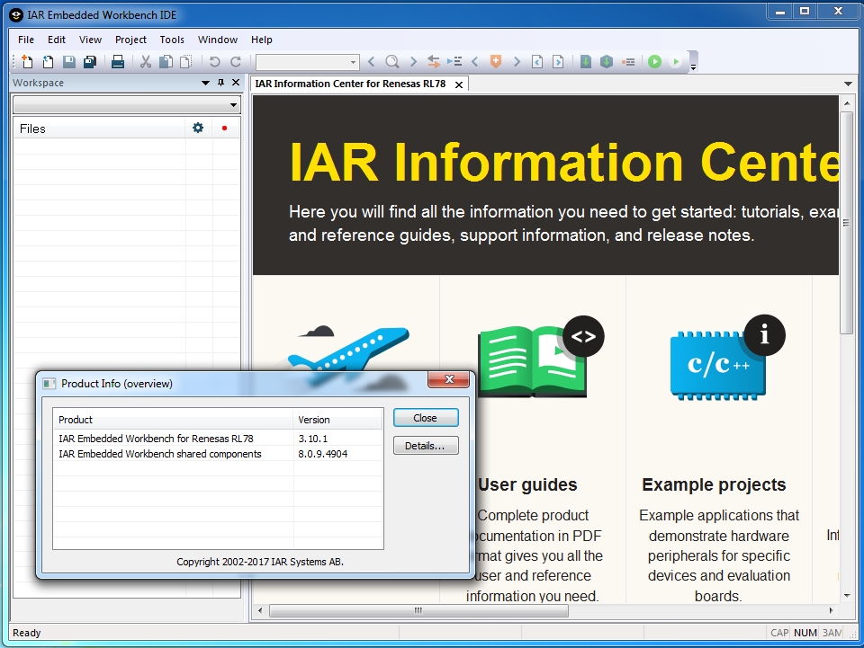Open the editor tab list dropdown arrow
The height and width of the screenshot is (648, 864).
pyautogui.click(x=848, y=84)
